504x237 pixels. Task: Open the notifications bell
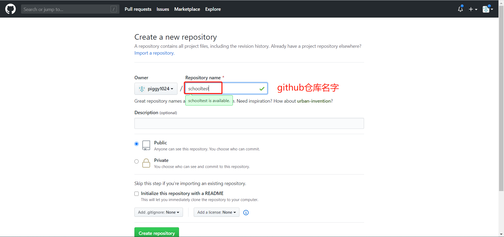[460, 9]
